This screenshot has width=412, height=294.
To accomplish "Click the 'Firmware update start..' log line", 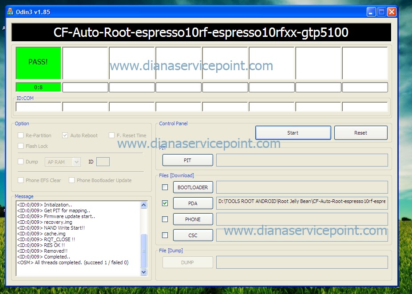I will click(x=56, y=216).
